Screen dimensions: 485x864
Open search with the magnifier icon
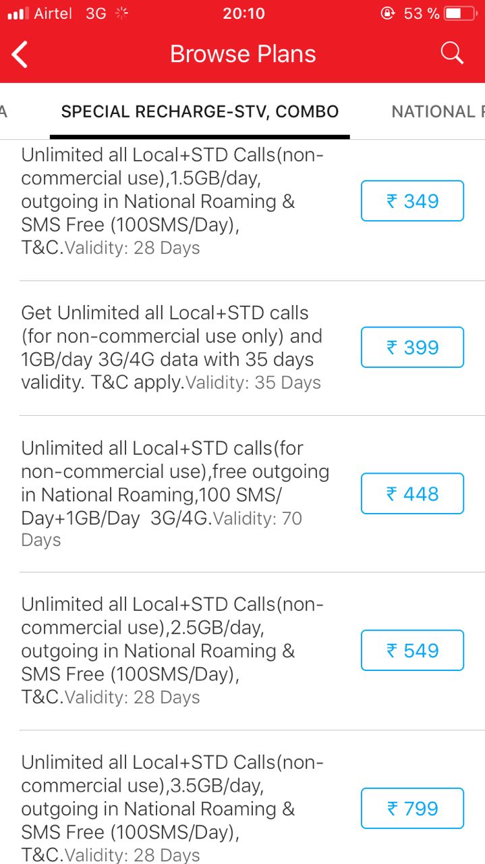(x=451, y=53)
